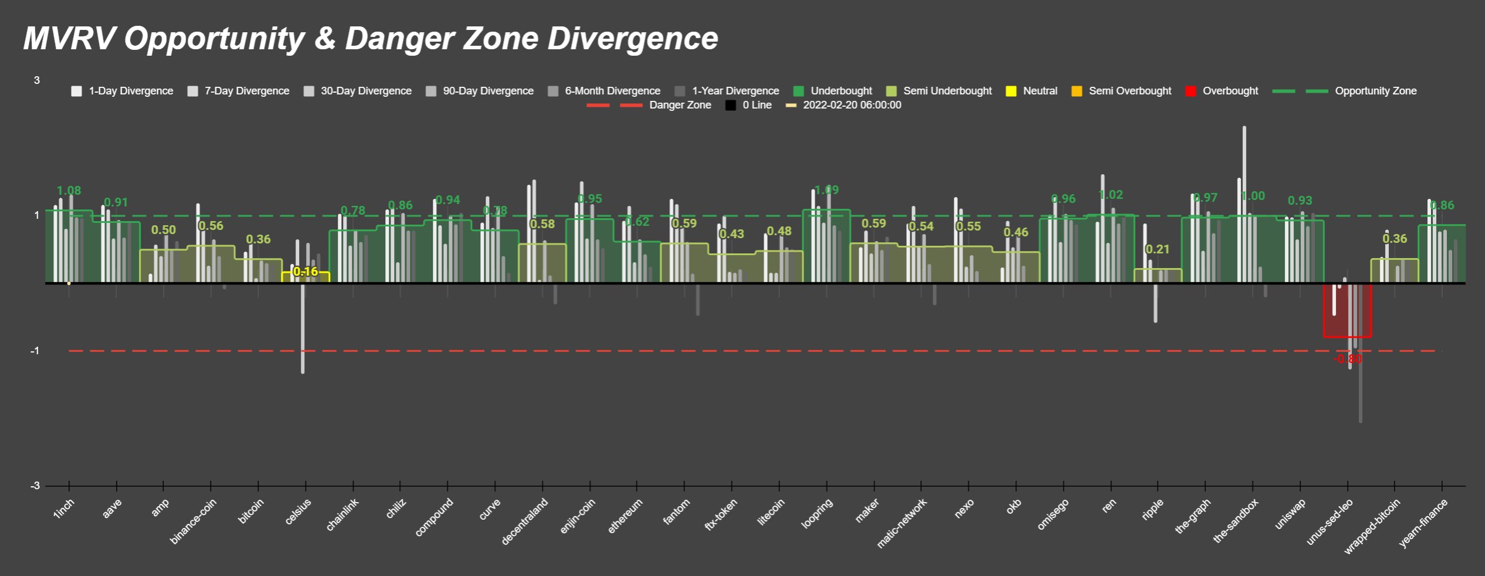
Task: Click the red overbought box for unus-sed-leo
Action: (x=1347, y=310)
